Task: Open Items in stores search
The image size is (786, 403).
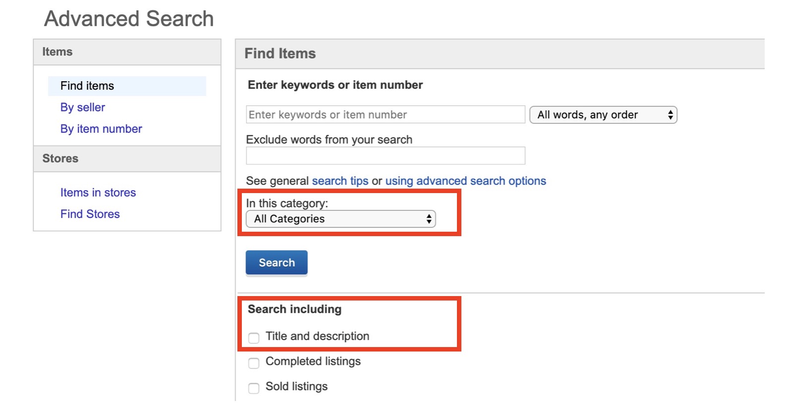Action: click(98, 193)
